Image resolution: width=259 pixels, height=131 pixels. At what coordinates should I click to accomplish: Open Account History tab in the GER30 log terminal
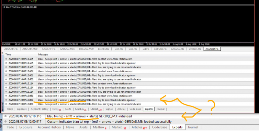(x=49, y=127)
